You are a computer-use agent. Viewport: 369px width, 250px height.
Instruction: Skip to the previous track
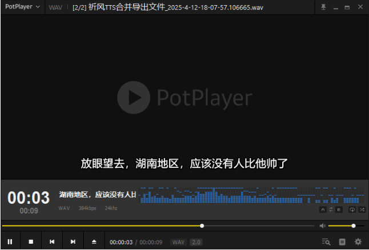coord(52,242)
